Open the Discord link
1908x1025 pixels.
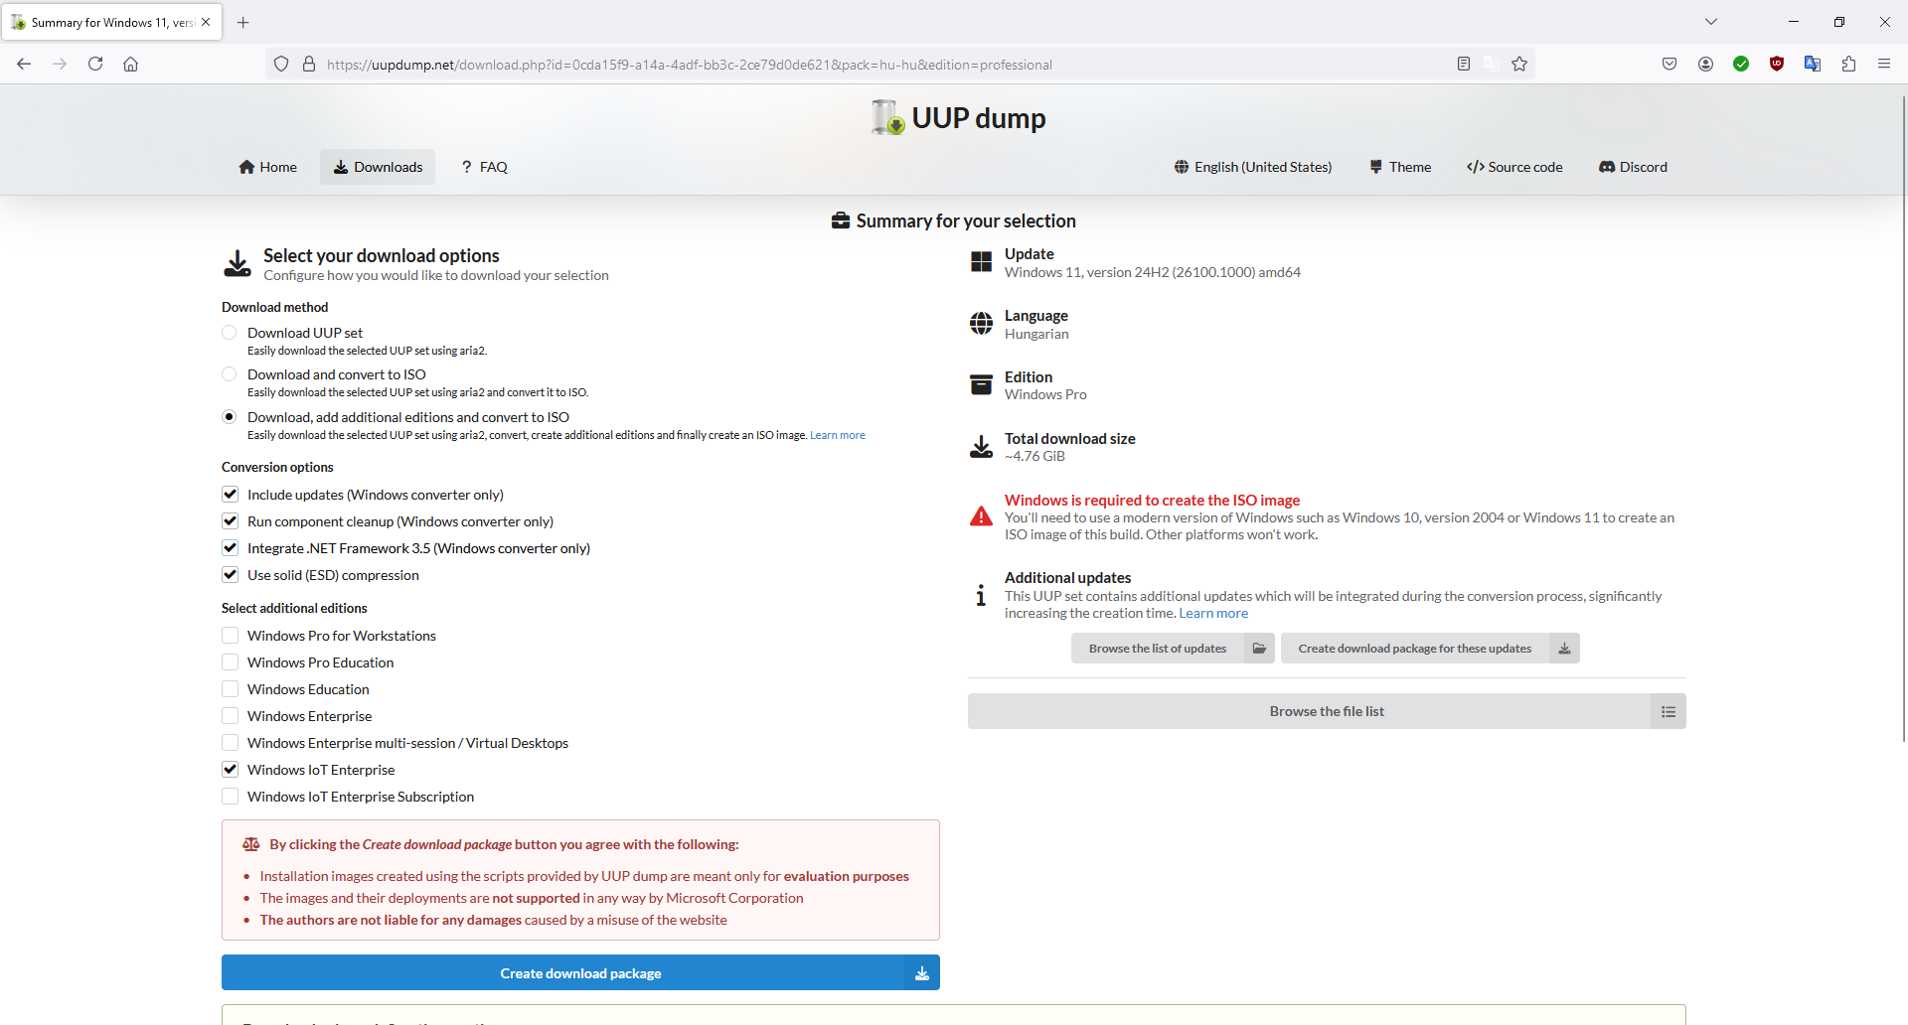[1633, 167]
